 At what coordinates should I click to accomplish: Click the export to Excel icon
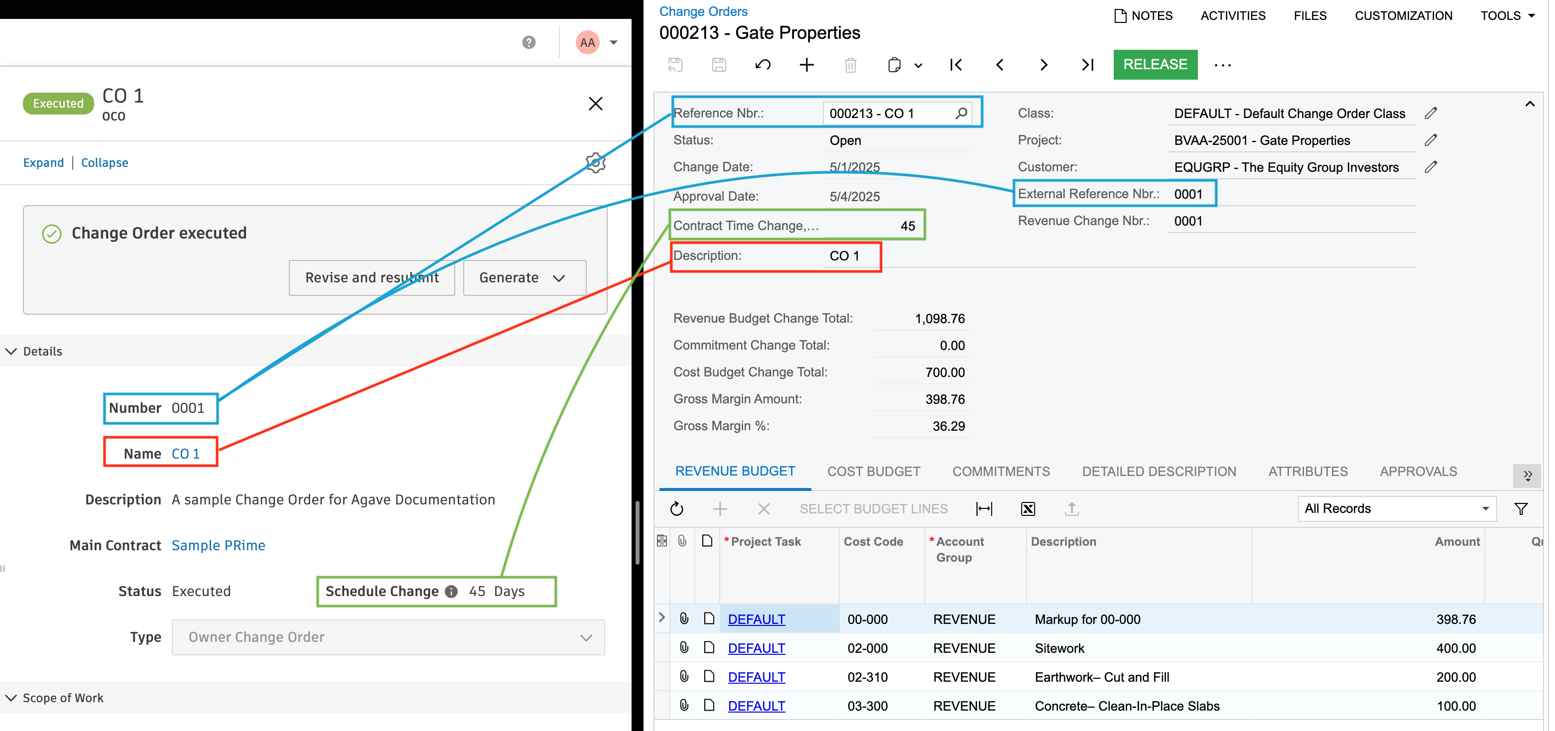pos(1028,509)
